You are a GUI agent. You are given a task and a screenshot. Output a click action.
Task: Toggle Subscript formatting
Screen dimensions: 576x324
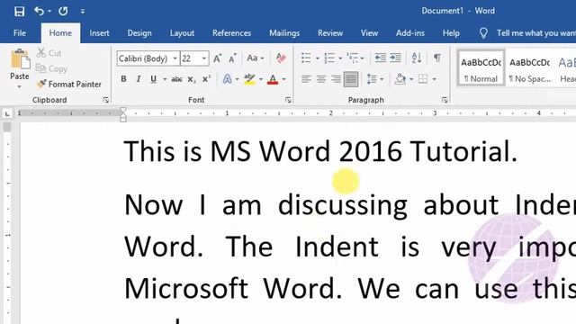point(192,79)
